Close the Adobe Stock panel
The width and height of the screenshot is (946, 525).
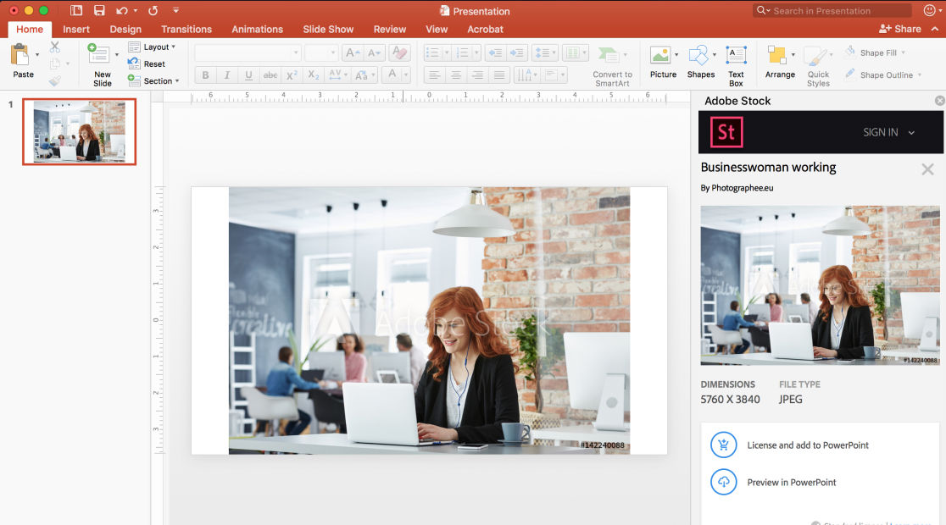940,101
